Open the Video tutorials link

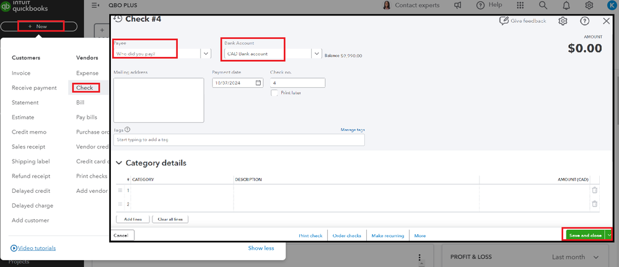[x=33, y=248]
